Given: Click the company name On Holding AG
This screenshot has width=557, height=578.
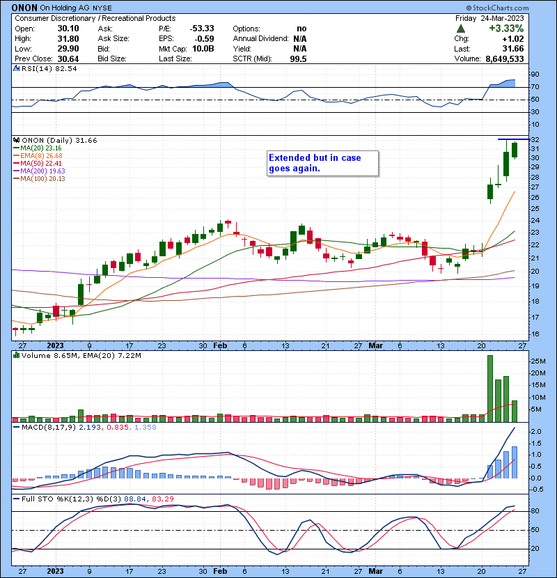Looking at the screenshot, I should click(x=63, y=8).
